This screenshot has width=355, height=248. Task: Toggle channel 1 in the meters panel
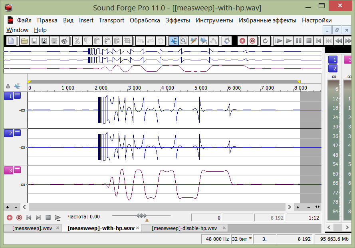pos(333,60)
